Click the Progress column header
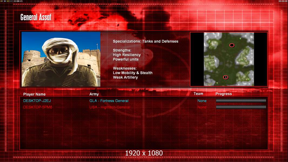This screenshot has height=162, width=288. click(x=224, y=94)
